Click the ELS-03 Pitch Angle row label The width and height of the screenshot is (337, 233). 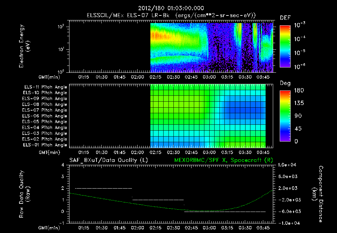click(45, 134)
